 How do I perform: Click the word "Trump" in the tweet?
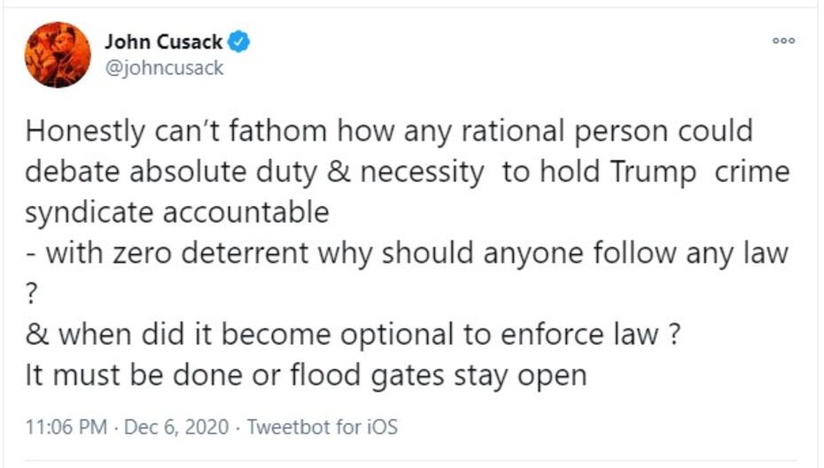click(656, 172)
